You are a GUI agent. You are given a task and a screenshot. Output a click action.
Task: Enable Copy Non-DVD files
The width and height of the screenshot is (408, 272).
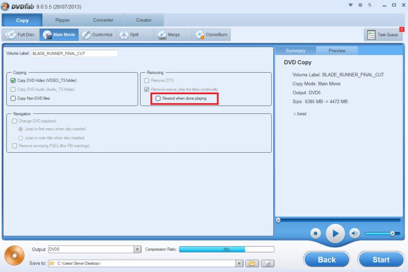13,98
